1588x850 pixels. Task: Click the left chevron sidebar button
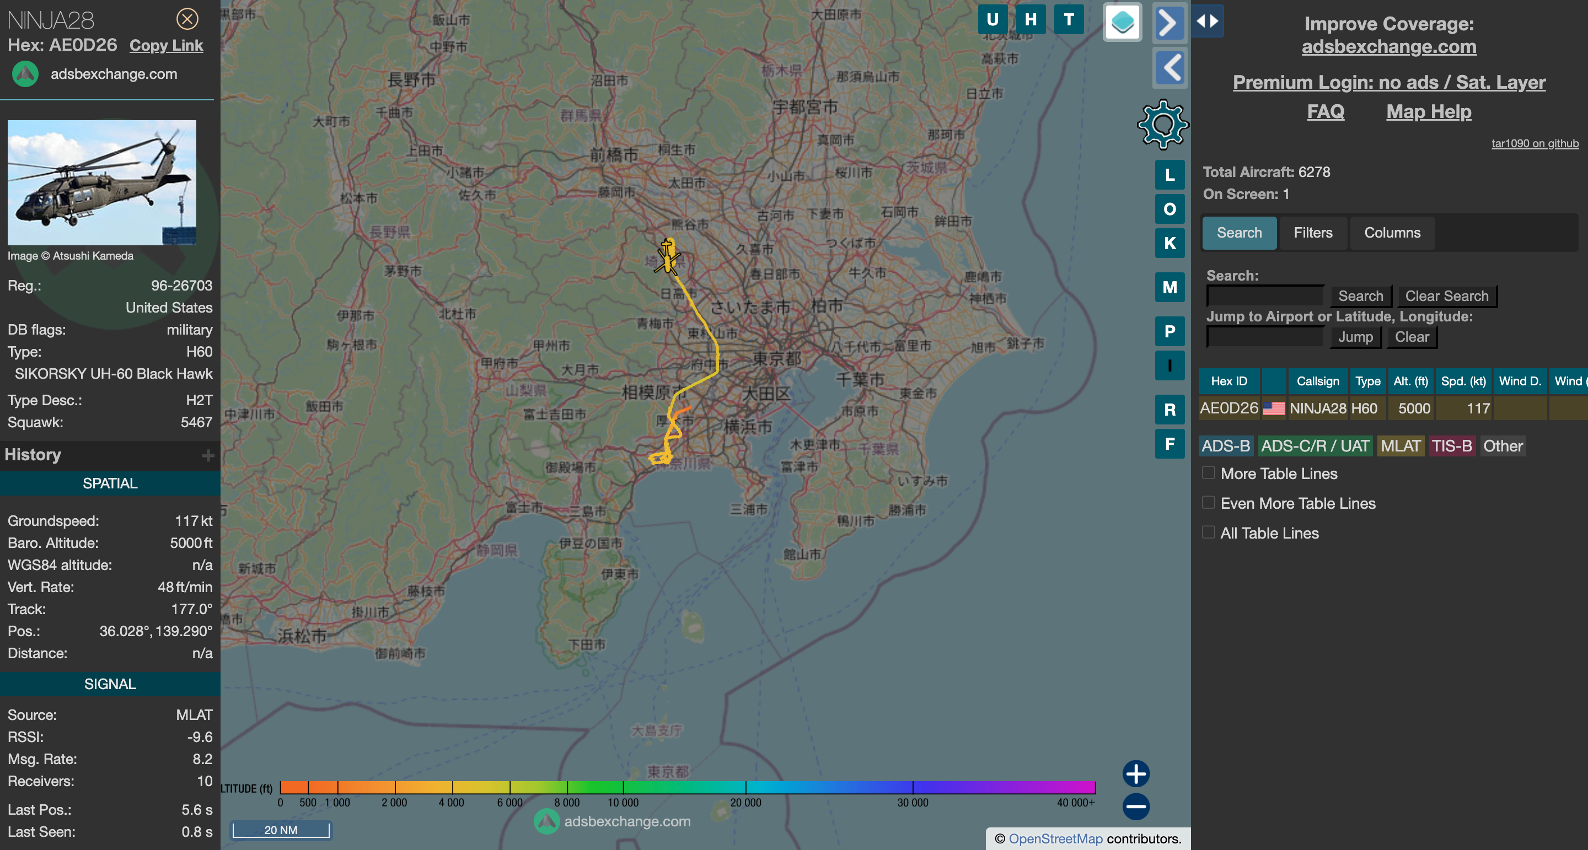1169,68
